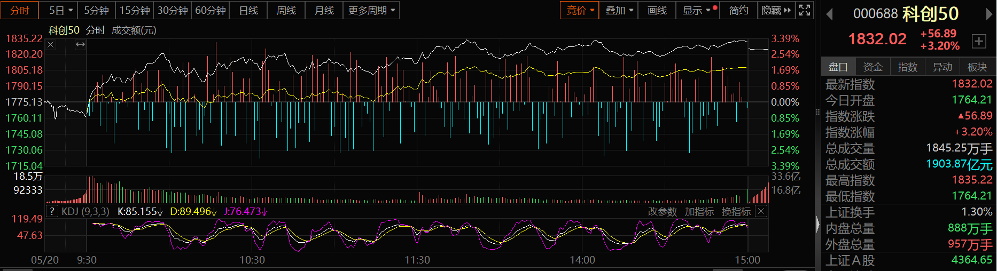The height and width of the screenshot is (271, 997).
Task: Click the 成交额(元) label above chart
Action: [x=134, y=30]
